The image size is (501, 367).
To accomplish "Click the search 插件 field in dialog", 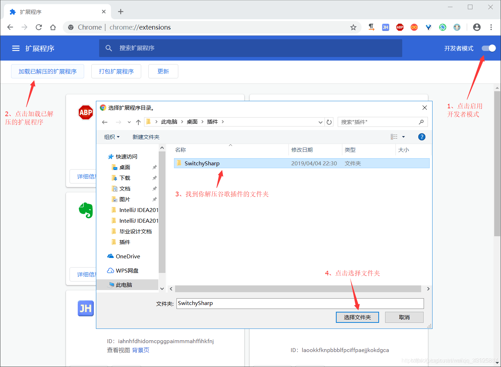I will [382, 122].
